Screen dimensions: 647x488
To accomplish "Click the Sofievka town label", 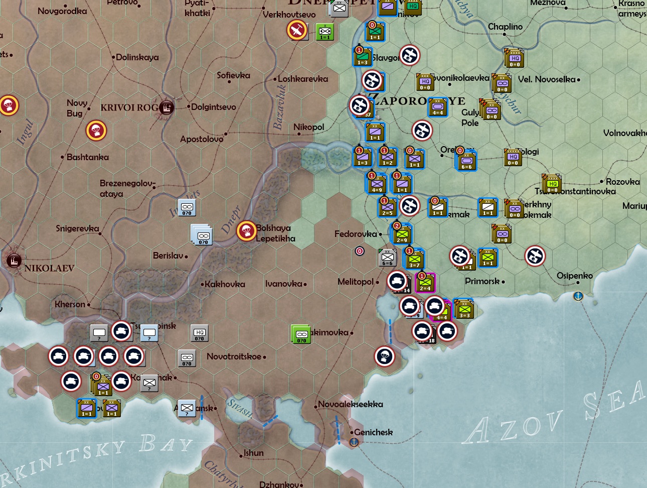I will [x=233, y=75].
